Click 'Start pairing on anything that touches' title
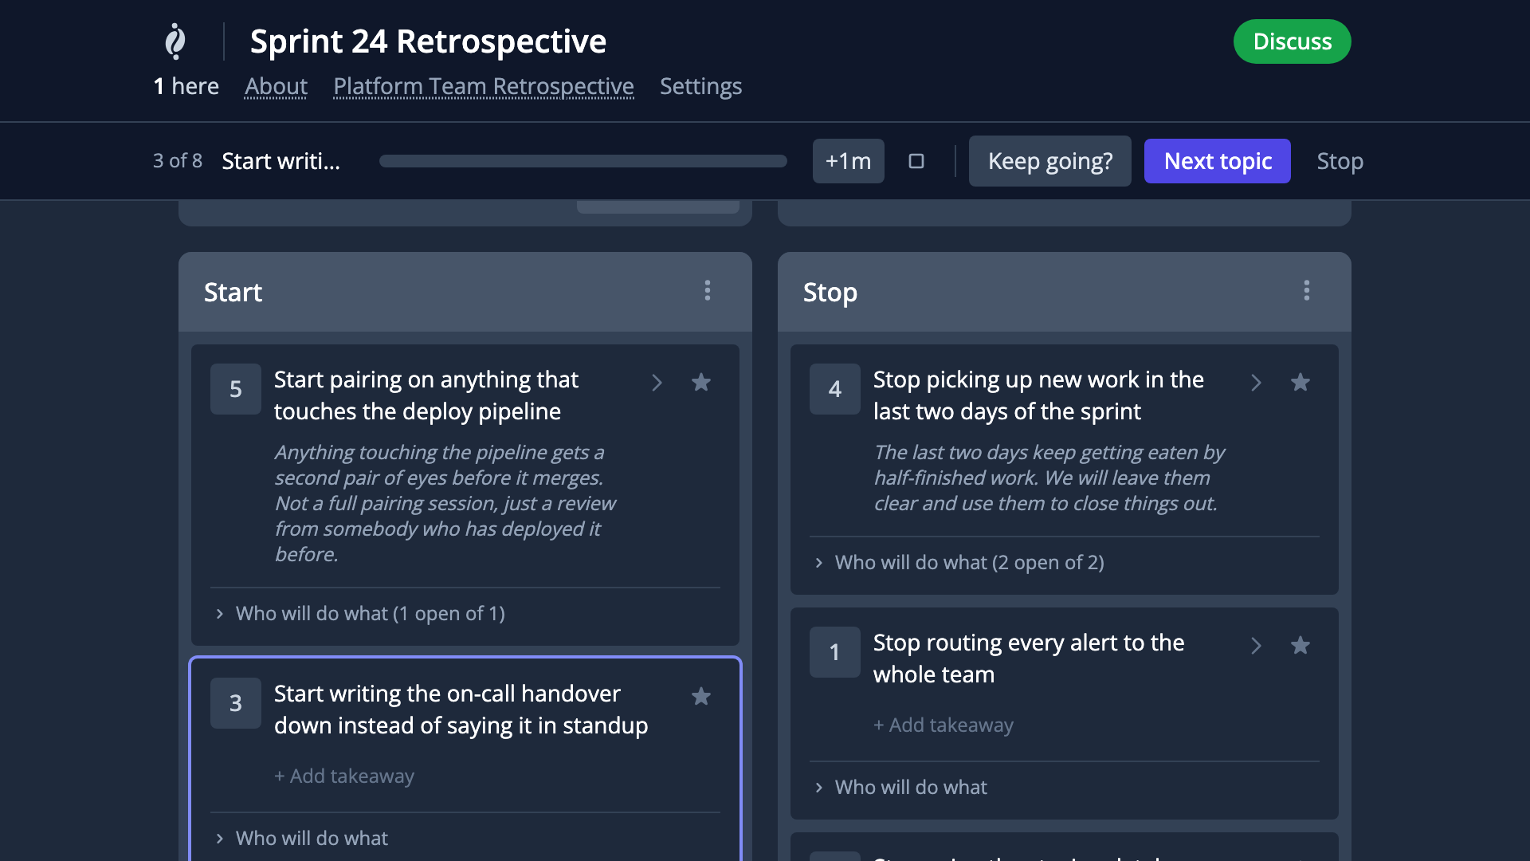1530x861 pixels. [x=426, y=395]
